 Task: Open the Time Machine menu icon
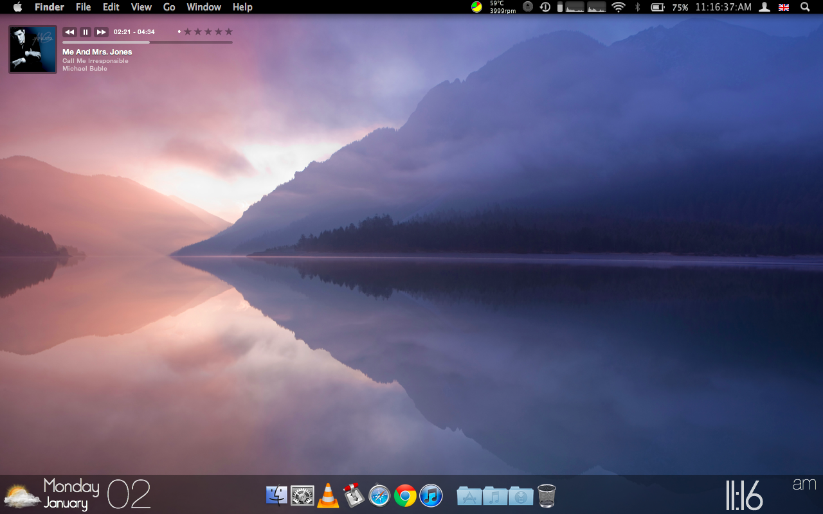pos(545,7)
